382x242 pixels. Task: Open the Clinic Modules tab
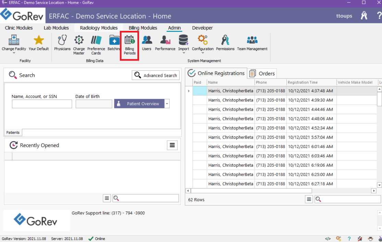point(19,28)
